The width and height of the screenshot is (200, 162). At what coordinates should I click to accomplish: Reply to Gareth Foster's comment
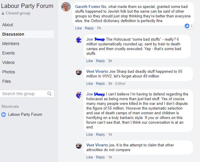[89, 28]
